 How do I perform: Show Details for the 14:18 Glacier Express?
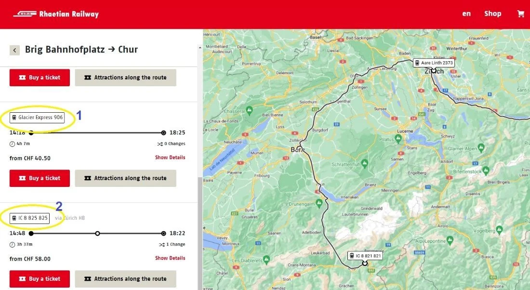pyautogui.click(x=170, y=158)
